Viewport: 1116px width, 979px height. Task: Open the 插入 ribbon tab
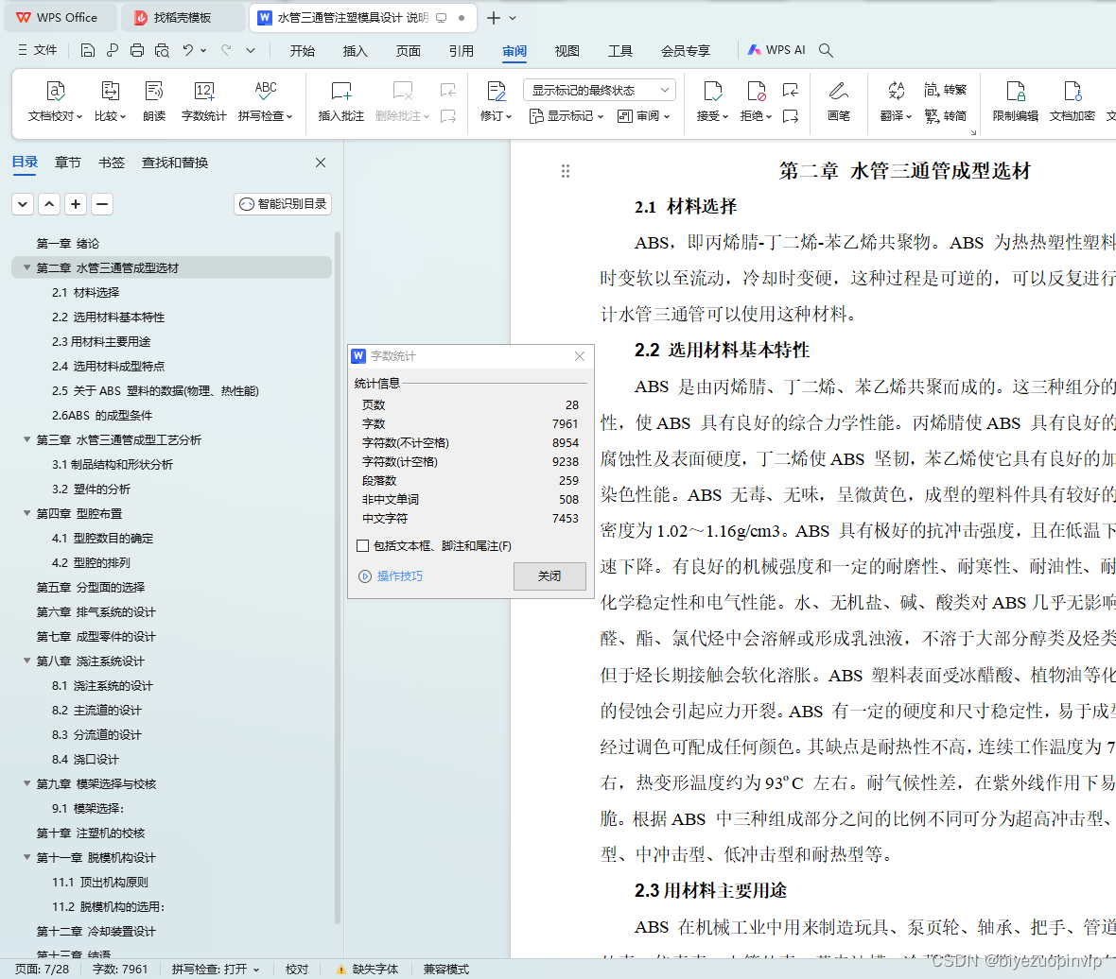coord(356,50)
